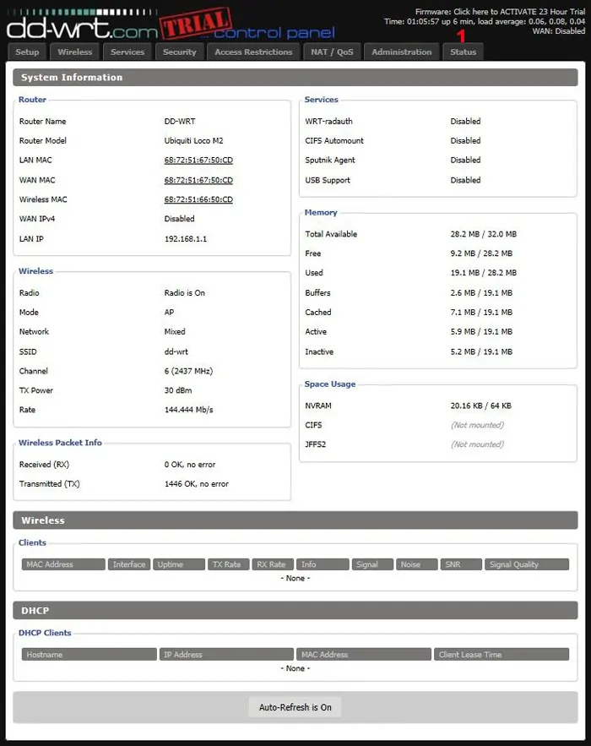591x746 pixels.
Task: Open the Administration tab
Action: tap(402, 52)
